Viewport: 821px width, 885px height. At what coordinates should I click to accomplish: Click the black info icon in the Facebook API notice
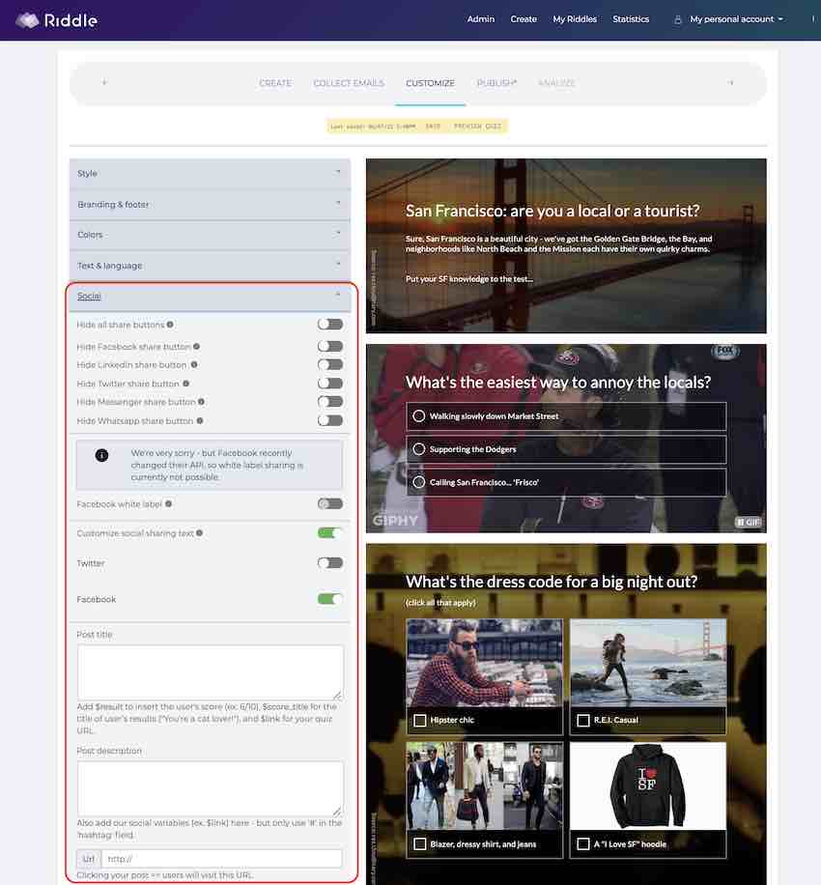[101, 455]
